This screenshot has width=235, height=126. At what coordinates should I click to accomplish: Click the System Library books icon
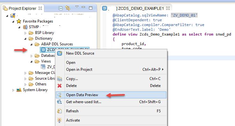pos(19,90)
